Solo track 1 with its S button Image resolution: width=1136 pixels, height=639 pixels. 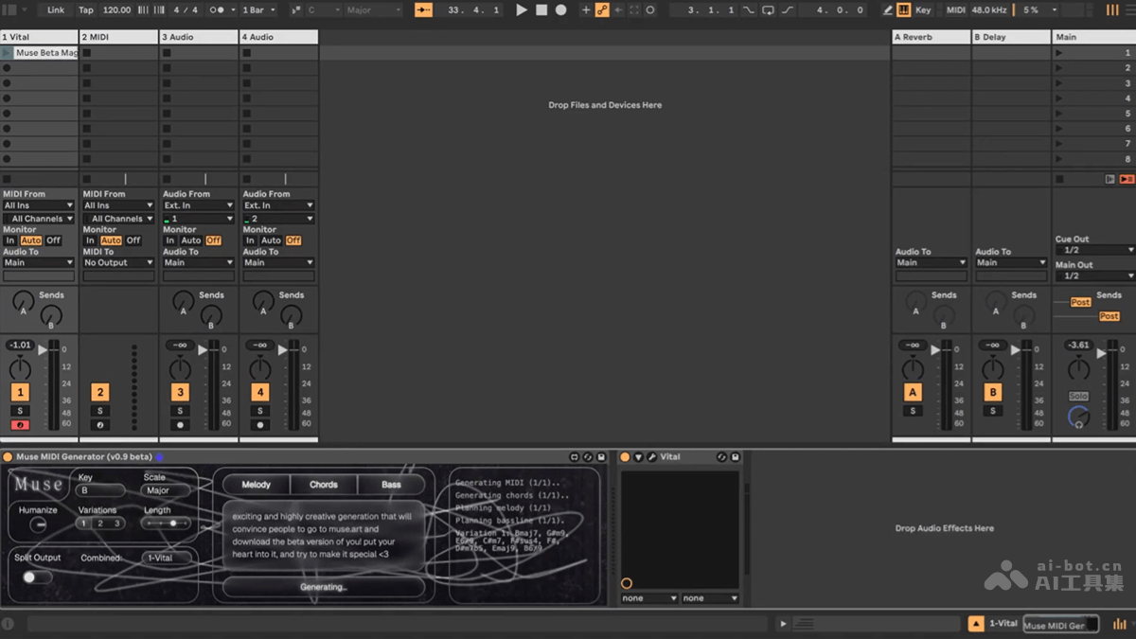20,411
